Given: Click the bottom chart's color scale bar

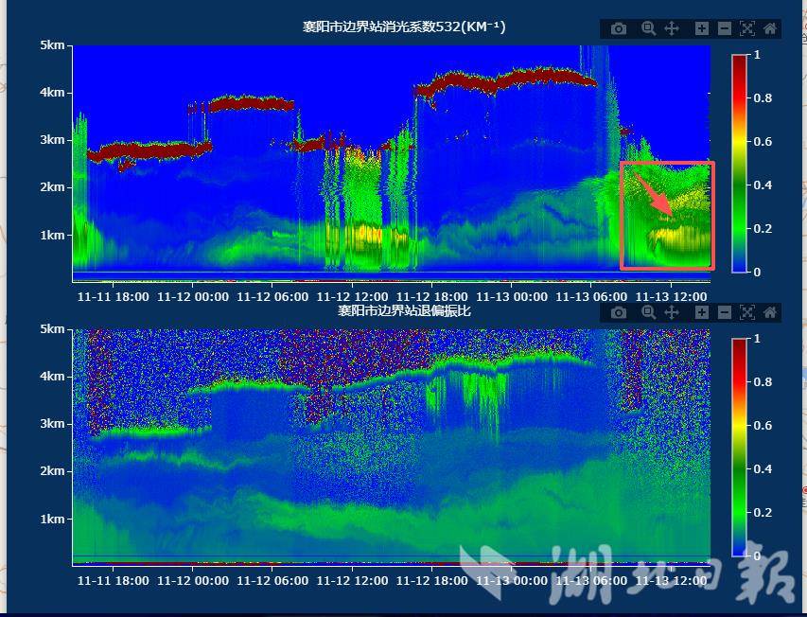Looking at the screenshot, I should 739,447.
